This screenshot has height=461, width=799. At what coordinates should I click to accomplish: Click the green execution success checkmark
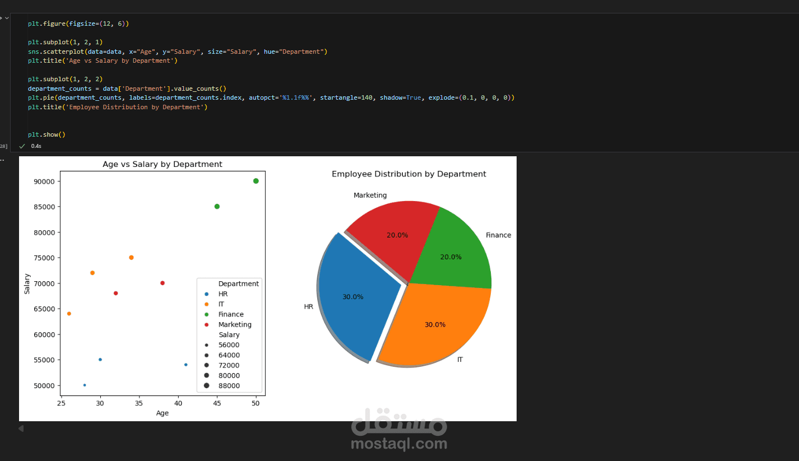click(22, 146)
